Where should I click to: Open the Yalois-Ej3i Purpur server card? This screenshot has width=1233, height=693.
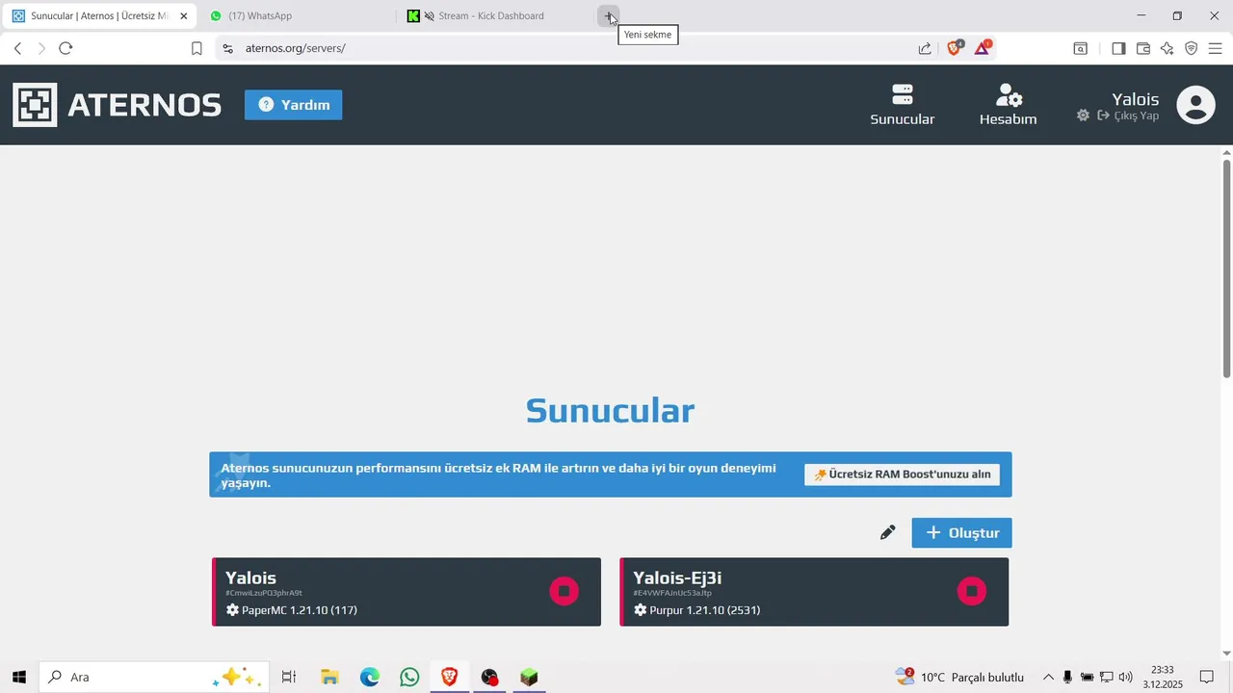click(814, 592)
